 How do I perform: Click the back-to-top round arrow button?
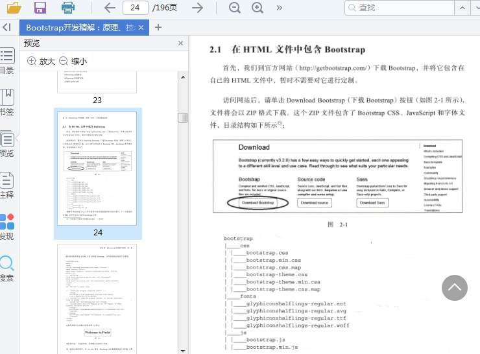click(x=455, y=288)
